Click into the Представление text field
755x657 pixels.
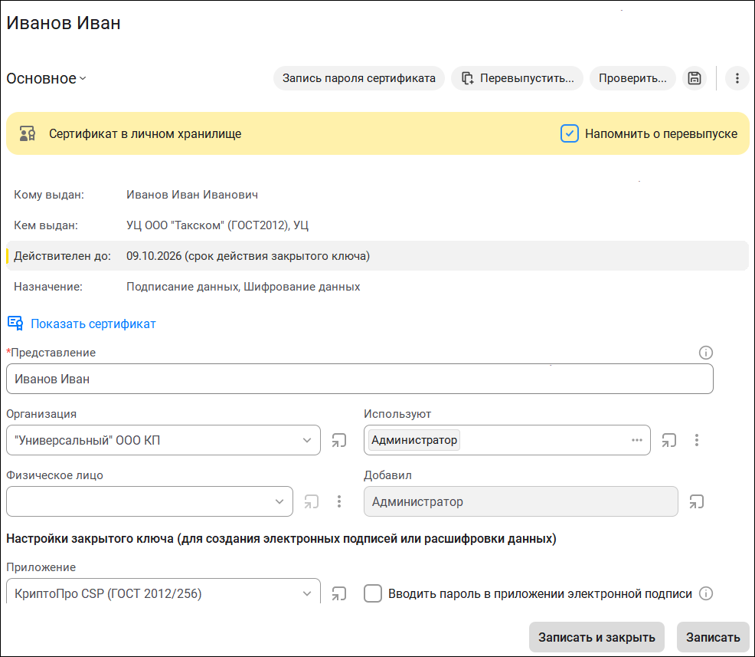coord(360,379)
